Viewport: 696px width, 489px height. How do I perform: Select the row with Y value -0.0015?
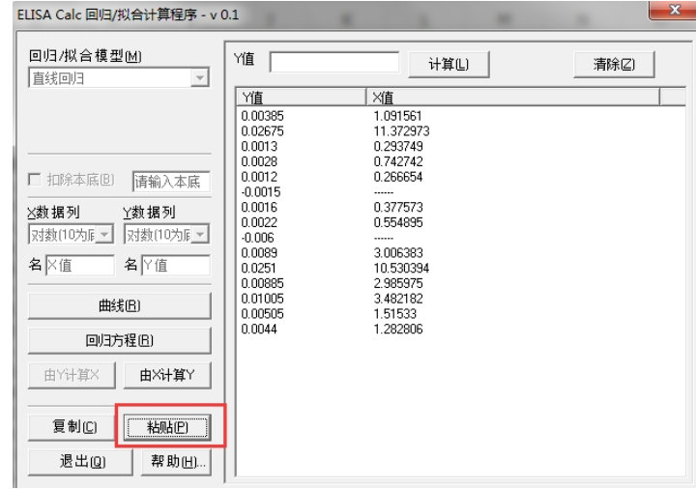pos(461,191)
